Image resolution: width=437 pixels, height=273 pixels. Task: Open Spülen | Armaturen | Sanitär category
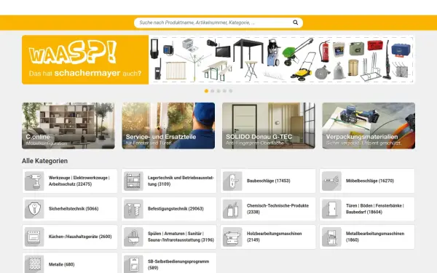click(x=169, y=237)
